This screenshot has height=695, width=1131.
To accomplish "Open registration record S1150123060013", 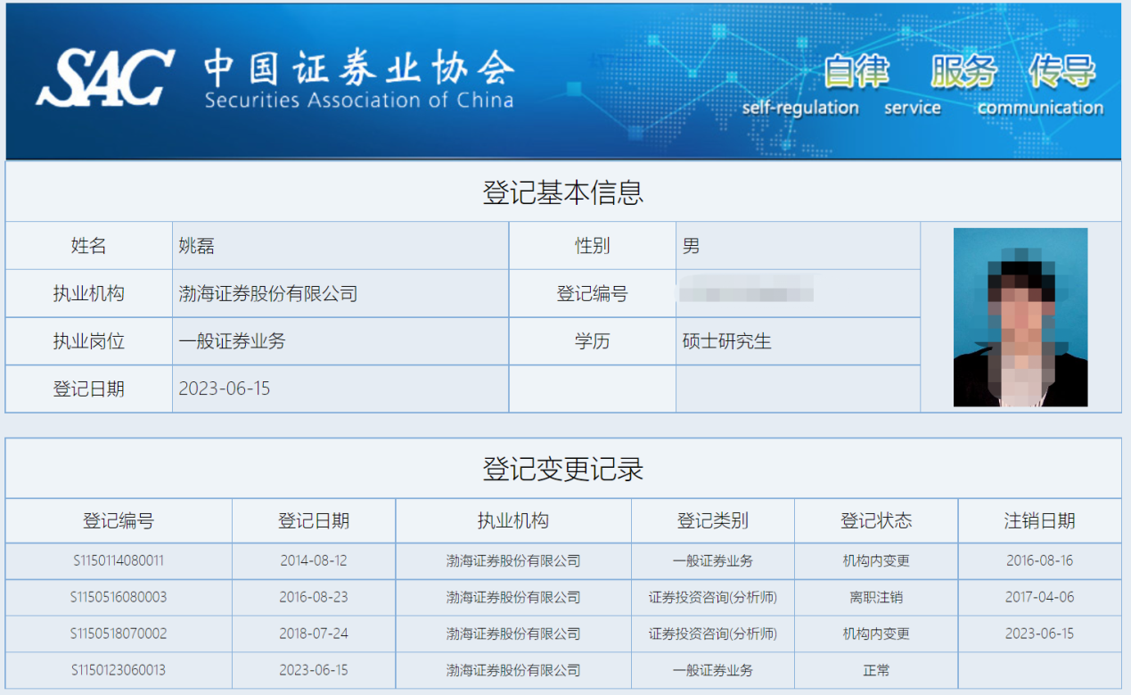I will tap(117, 670).
